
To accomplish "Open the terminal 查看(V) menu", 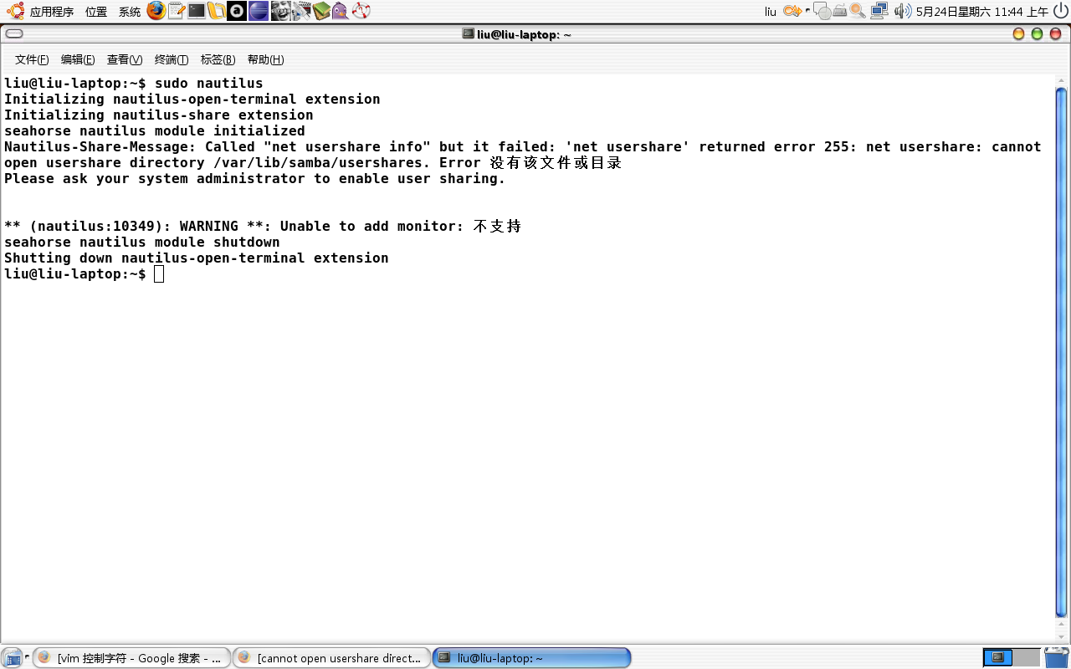I will (x=125, y=59).
